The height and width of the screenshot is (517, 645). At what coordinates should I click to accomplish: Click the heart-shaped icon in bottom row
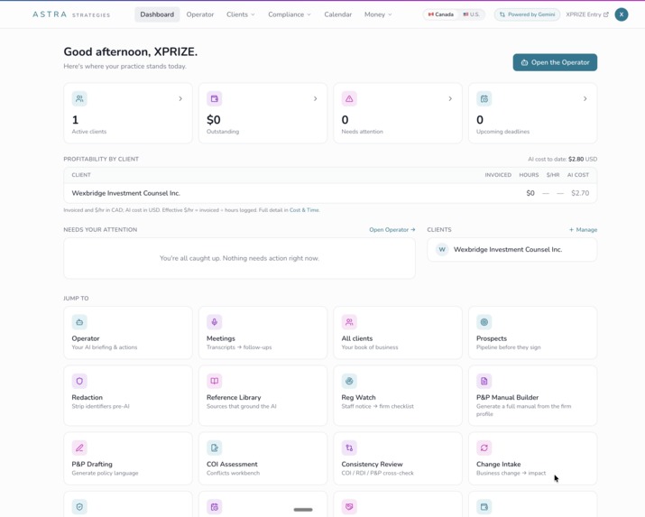tap(349, 507)
